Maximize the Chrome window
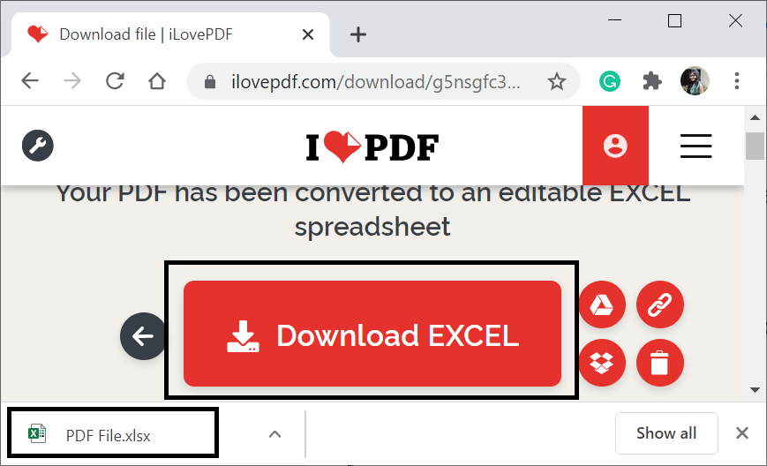Image resolution: width=767 pixels, height=466 pixels. point(674,20)
